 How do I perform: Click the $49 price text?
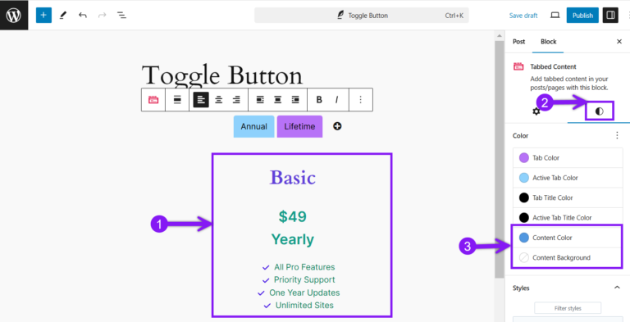click(293, 217)
